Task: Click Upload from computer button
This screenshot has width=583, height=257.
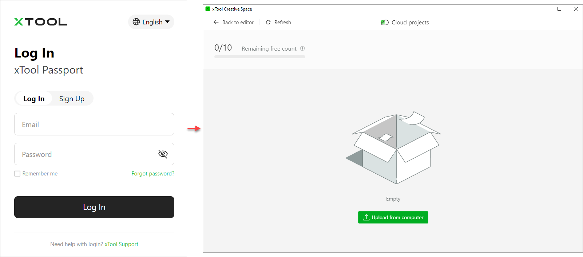Action: click(393, 217)
